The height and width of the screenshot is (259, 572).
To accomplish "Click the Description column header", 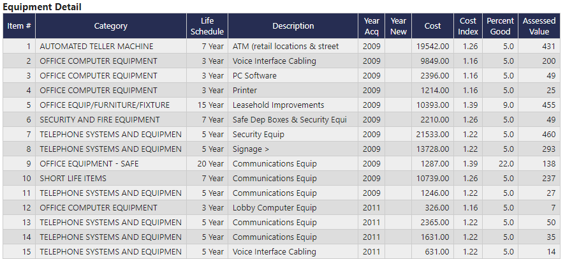I will (x=293, y=26).
